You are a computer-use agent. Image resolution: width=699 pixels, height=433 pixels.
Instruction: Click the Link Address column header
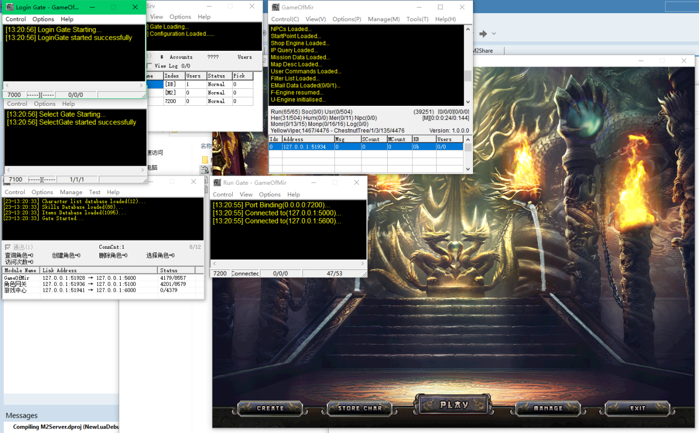click(99, 270)
